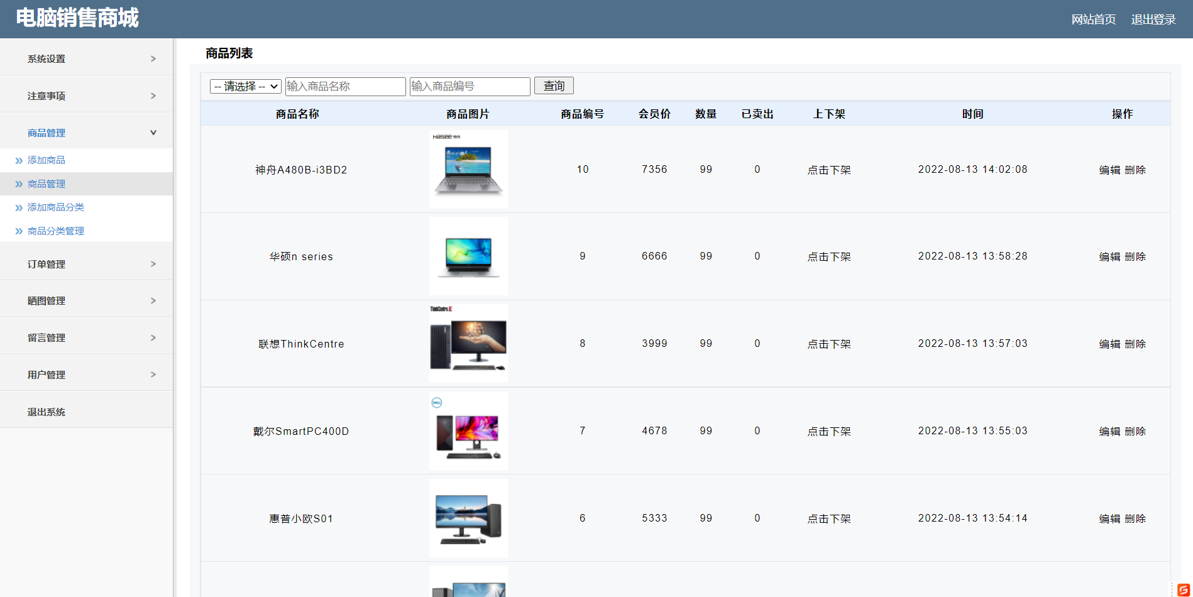Open the 添加商品 submenu item

[47, 160]
